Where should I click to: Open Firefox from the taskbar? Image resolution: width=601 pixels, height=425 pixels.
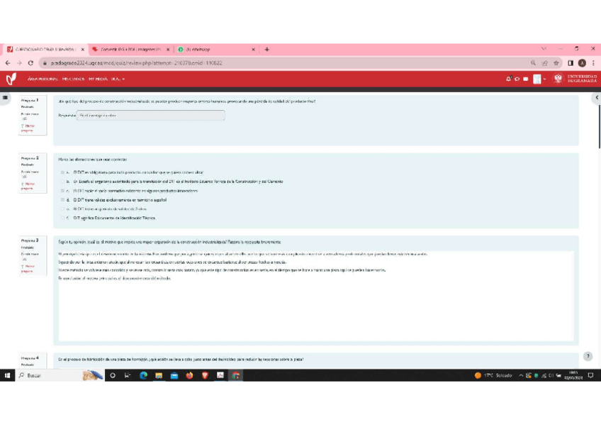189,375
